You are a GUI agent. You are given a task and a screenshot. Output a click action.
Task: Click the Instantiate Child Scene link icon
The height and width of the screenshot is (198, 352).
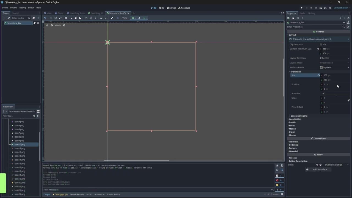9,18
